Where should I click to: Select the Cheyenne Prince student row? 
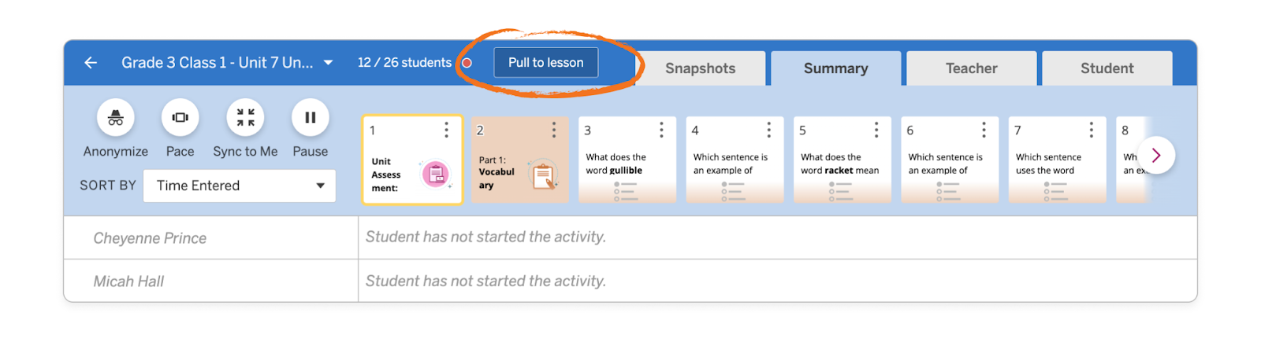150,238
